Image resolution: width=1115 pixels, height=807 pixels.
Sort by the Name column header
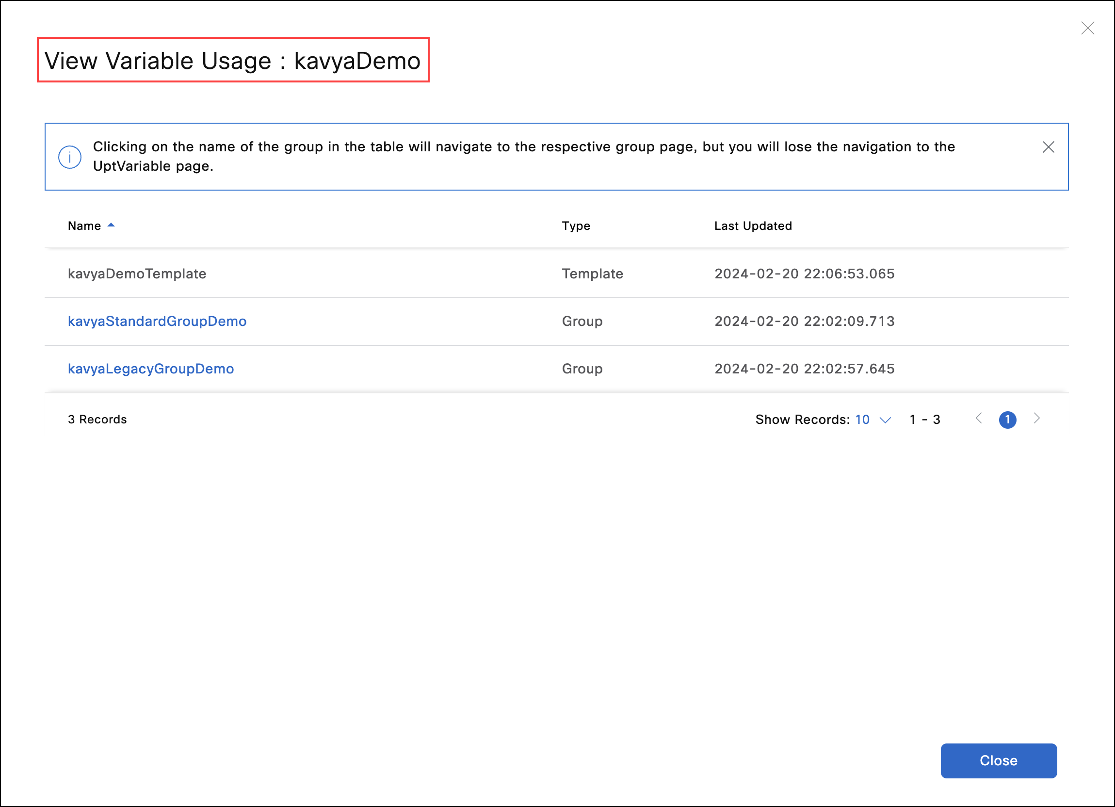click(84, 226)
